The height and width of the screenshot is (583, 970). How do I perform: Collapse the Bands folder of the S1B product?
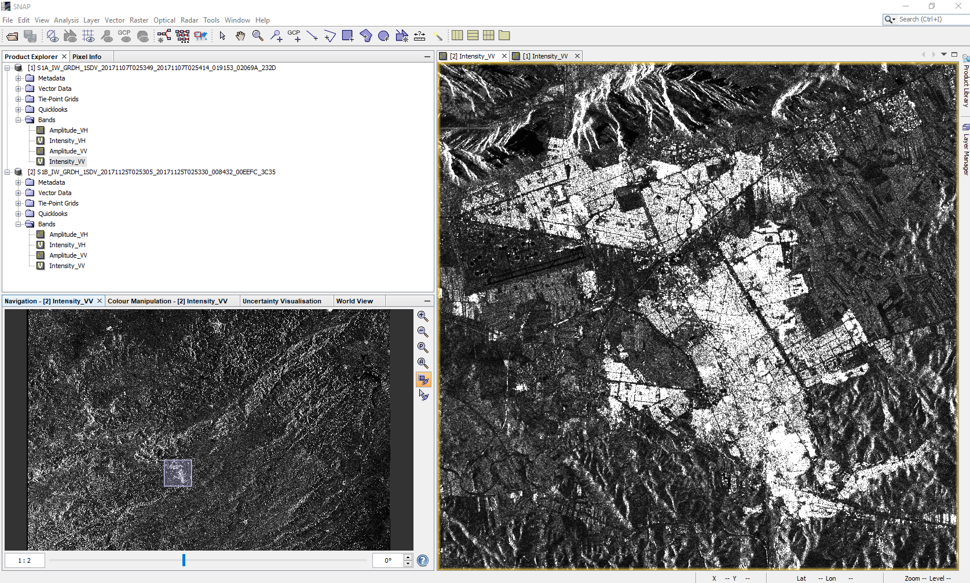click(18, 223)
